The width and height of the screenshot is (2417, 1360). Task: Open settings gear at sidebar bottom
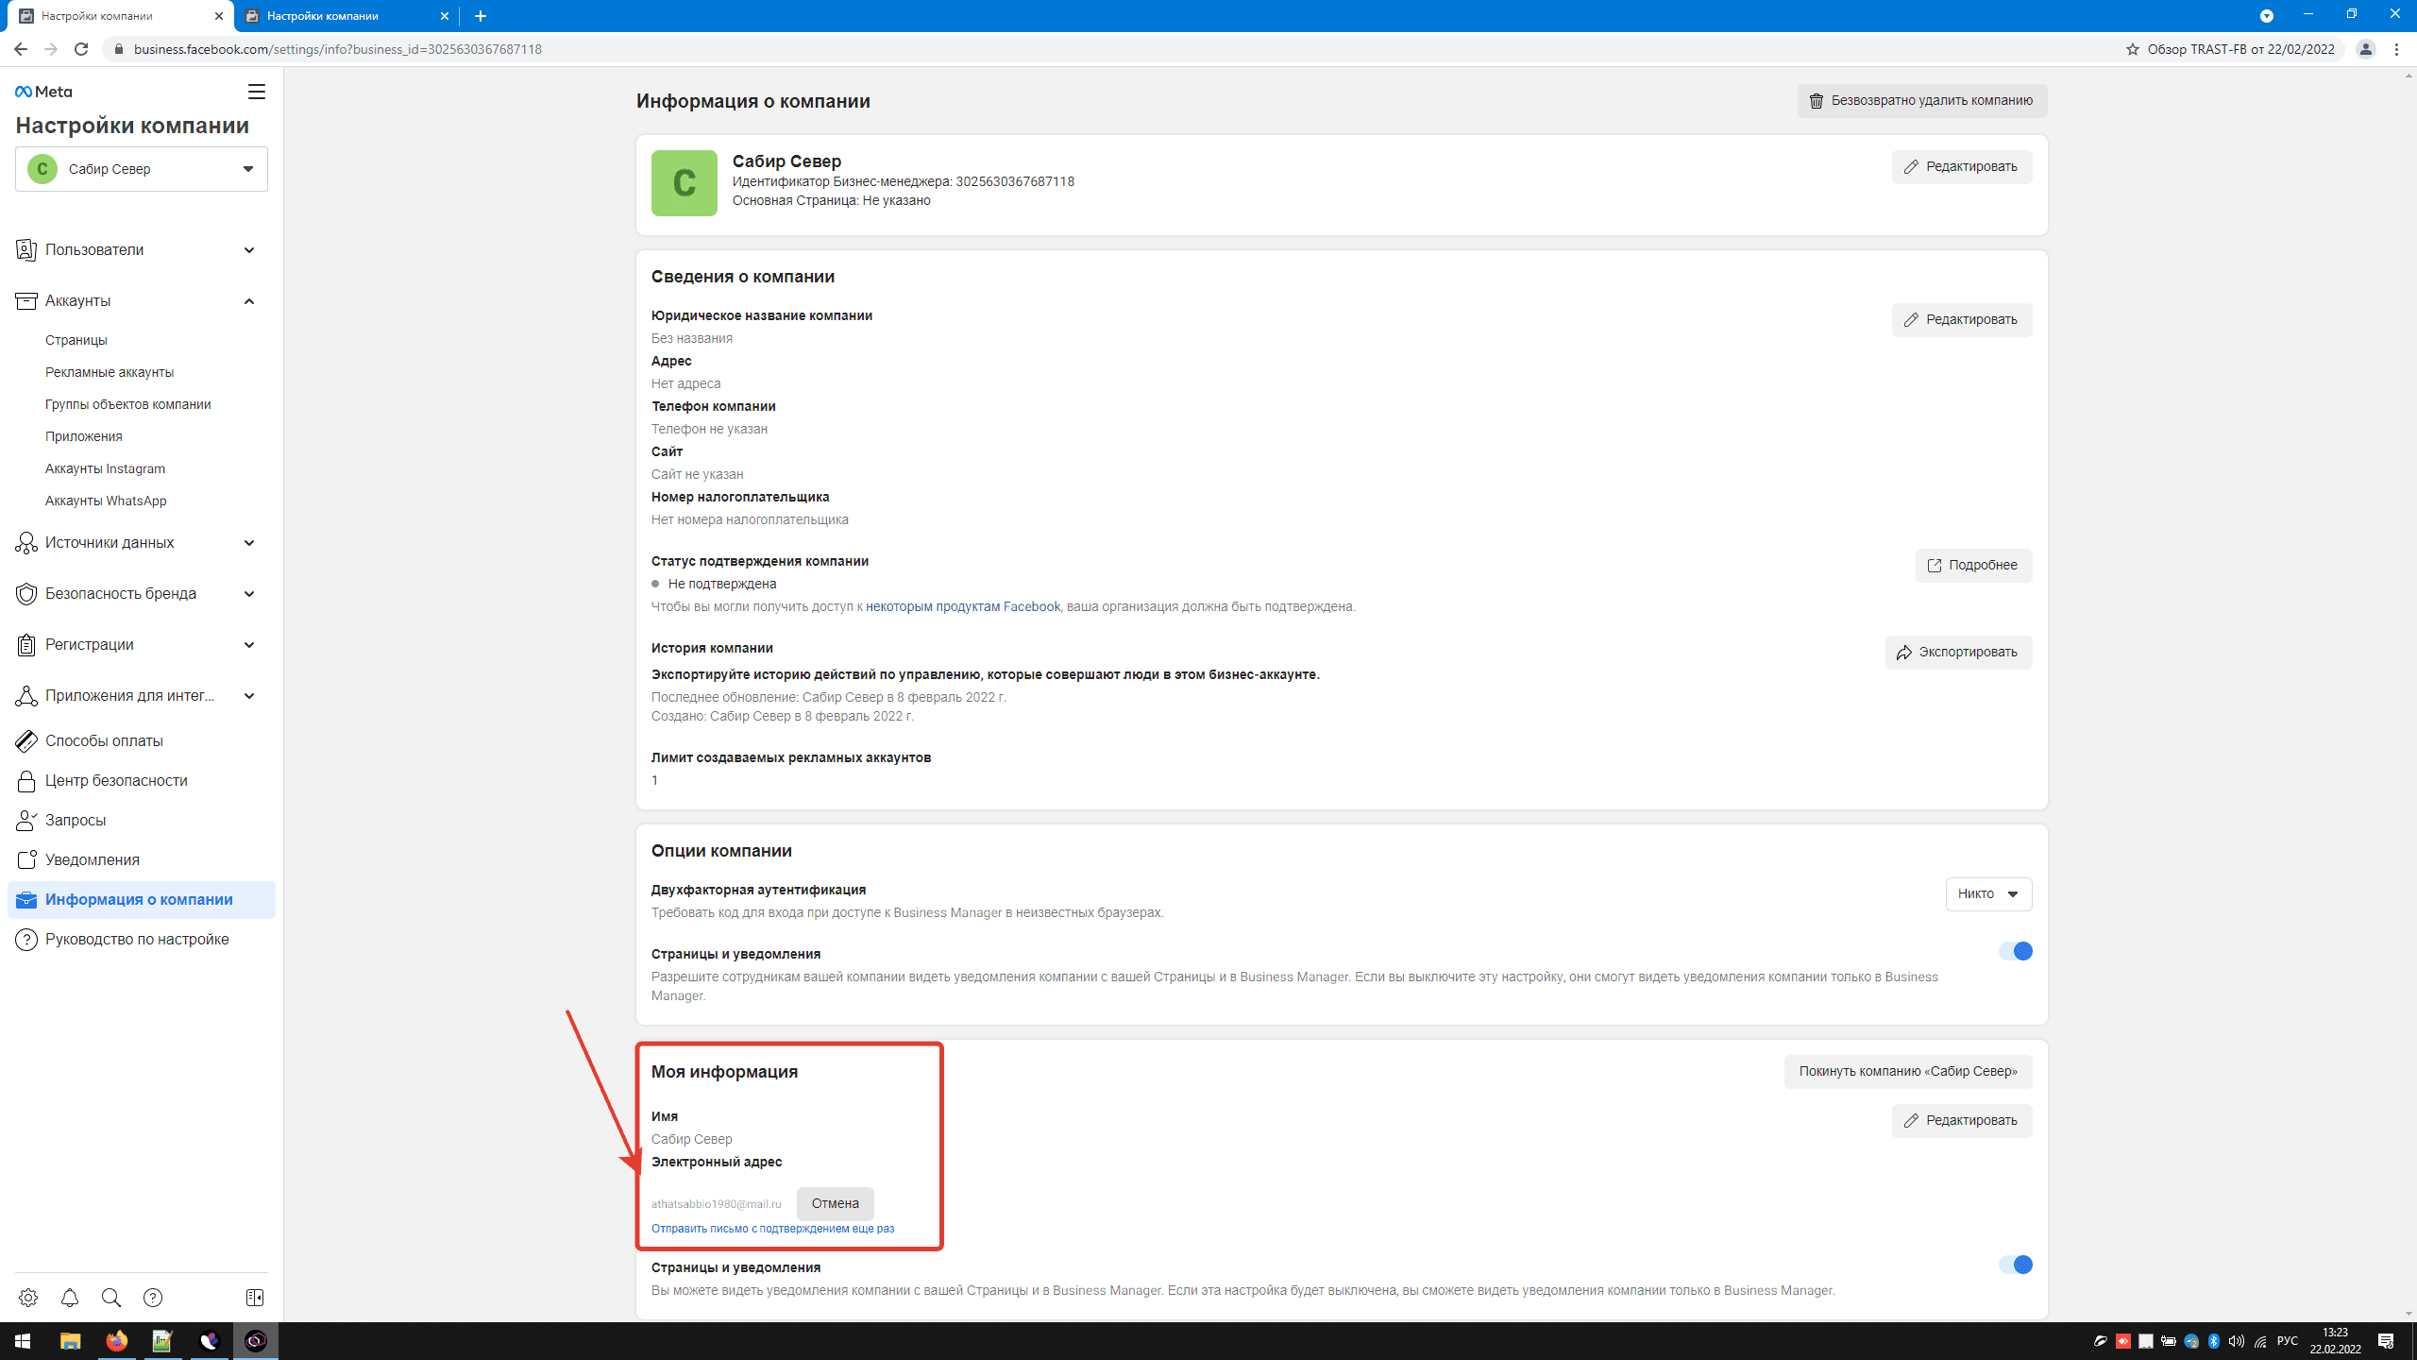coord(28,1298)
